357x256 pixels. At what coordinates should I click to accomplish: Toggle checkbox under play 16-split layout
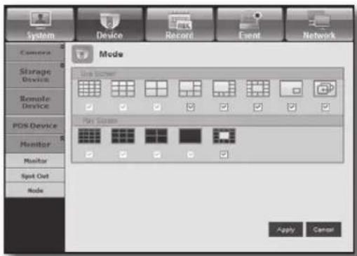pos(89,154)
